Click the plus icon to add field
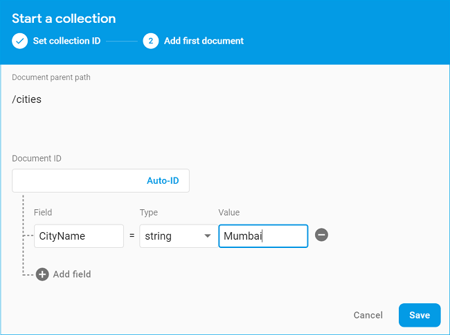 pyautogui.click(x=42, y=274)
